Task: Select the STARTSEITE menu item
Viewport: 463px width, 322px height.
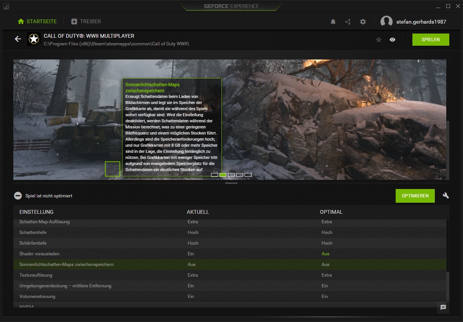Action: 37,21
